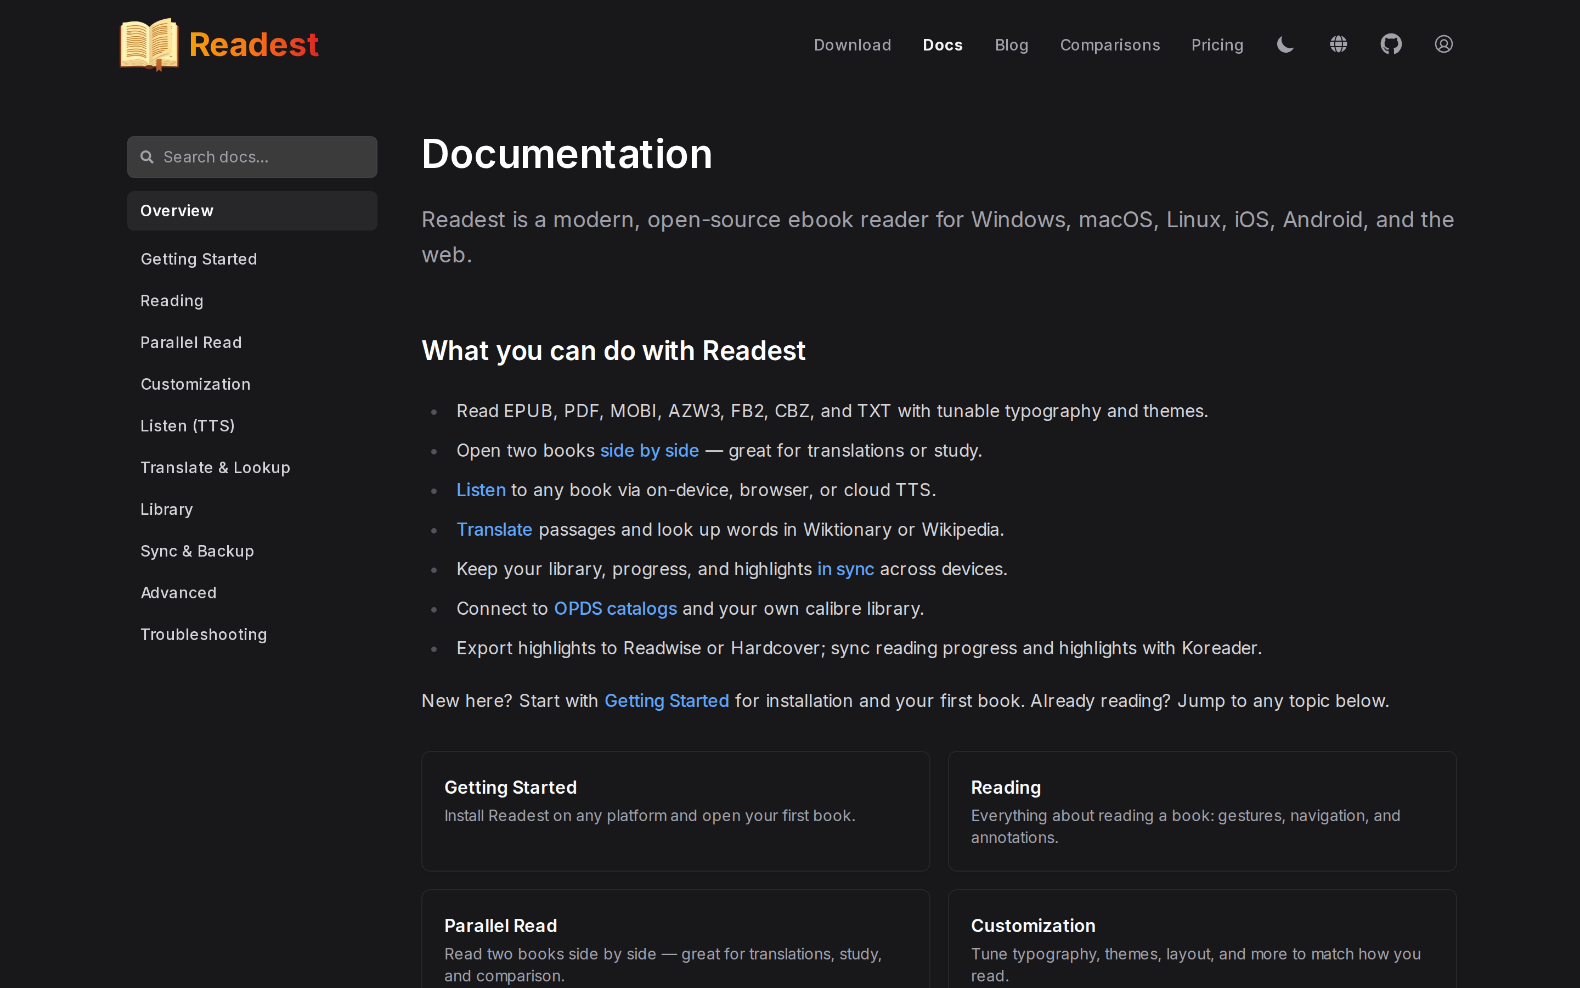This screenshot has width=1580, height=988.
Task: Open the Customization card
Action: (x=1202, y=939)
